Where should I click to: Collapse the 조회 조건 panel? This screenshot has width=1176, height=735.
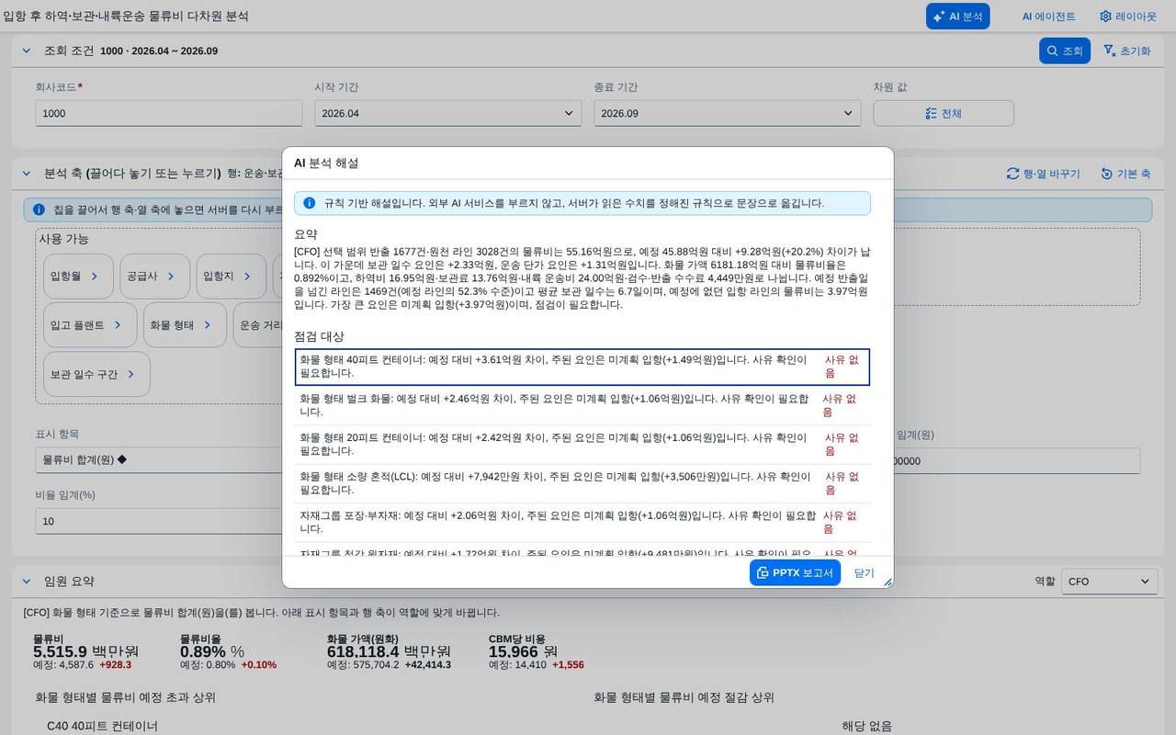coord(26,51)
